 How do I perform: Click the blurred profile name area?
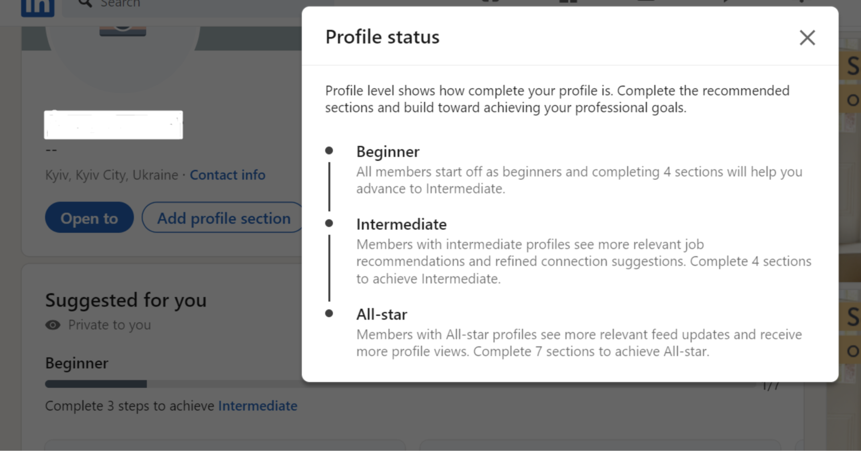click(x=113, y=125)
